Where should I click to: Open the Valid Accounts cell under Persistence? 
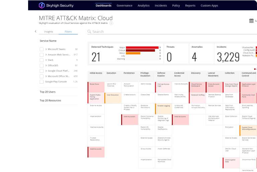pos(130,120)
